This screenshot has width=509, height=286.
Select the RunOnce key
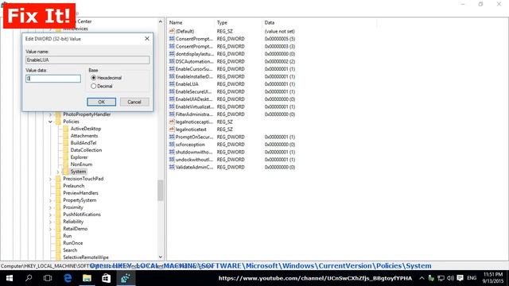(x=73, y=243)
